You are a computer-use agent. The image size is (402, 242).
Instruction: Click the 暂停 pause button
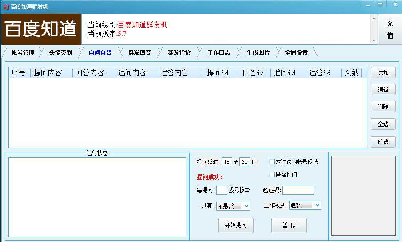tap(289, 225)
